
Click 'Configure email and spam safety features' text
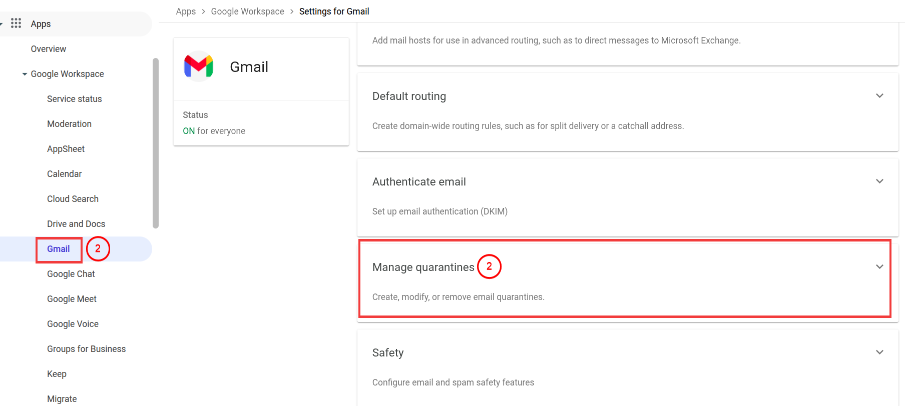[453, 382]
